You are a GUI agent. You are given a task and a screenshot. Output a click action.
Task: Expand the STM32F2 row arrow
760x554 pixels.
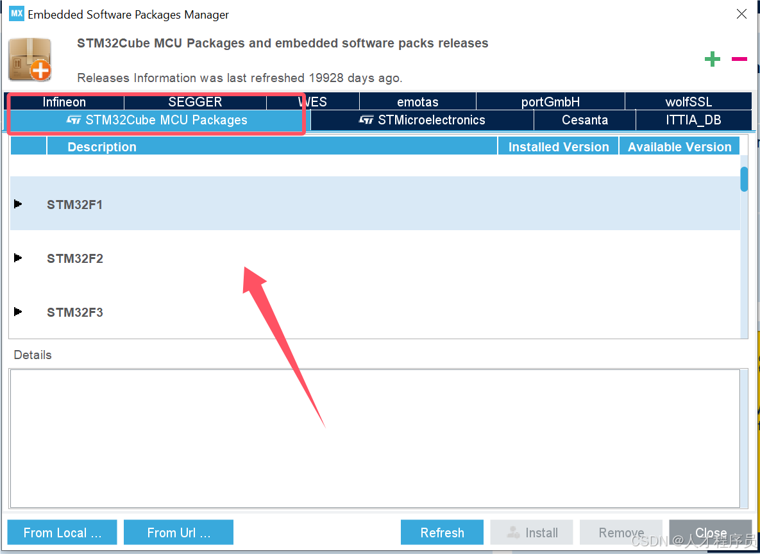point(18,257)
